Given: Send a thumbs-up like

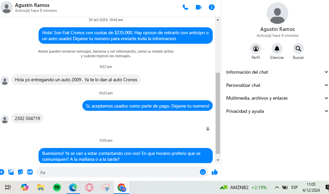Looking at the screenshot, I should (215, 172).
